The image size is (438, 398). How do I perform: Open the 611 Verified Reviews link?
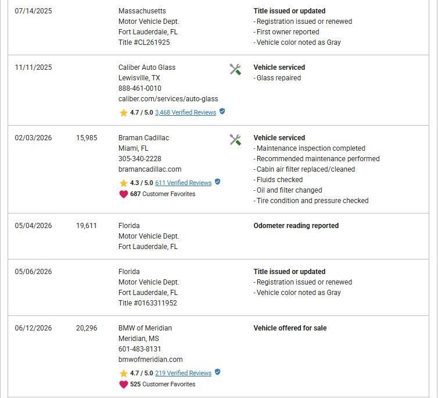pyautogui.click(x=183, y=183)
